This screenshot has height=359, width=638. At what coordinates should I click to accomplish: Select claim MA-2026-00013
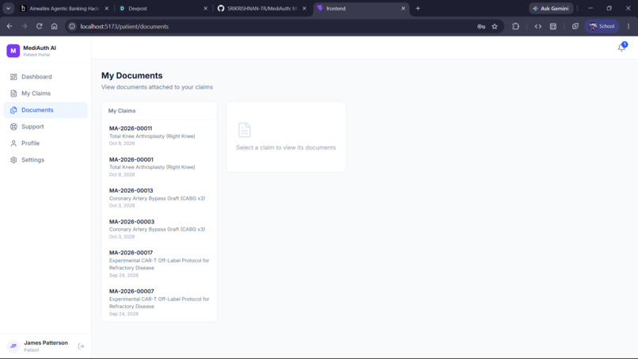[160, 197]
